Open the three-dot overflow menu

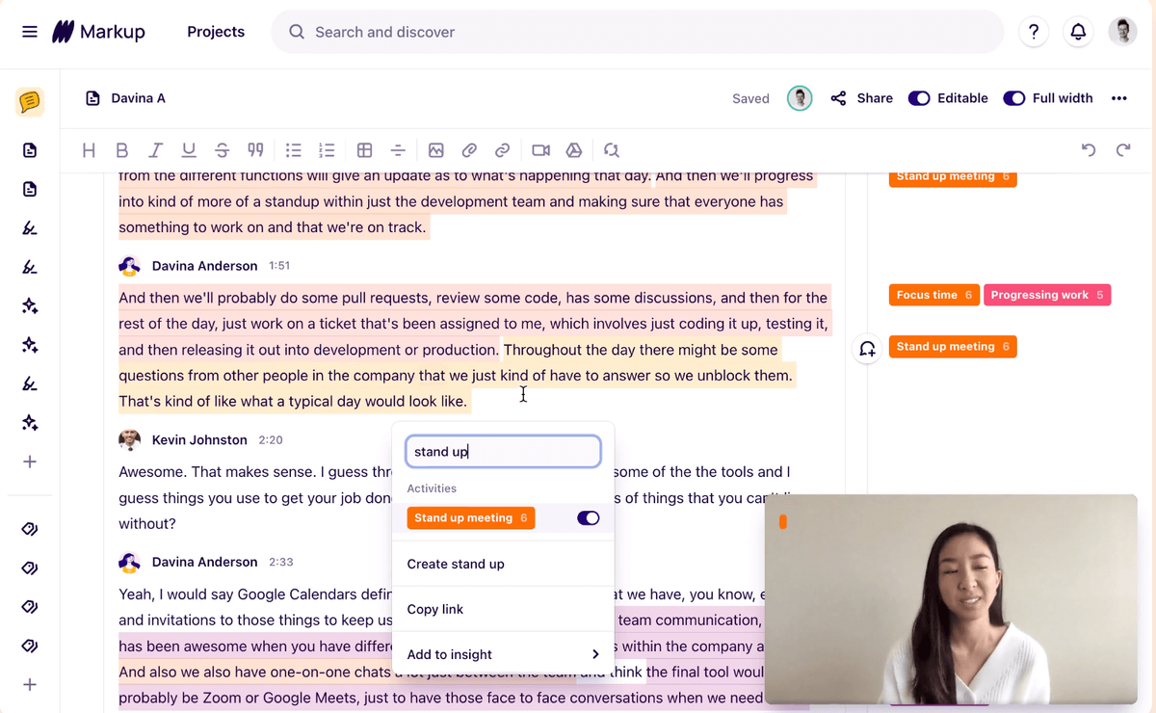click(x=1120, y=97)
